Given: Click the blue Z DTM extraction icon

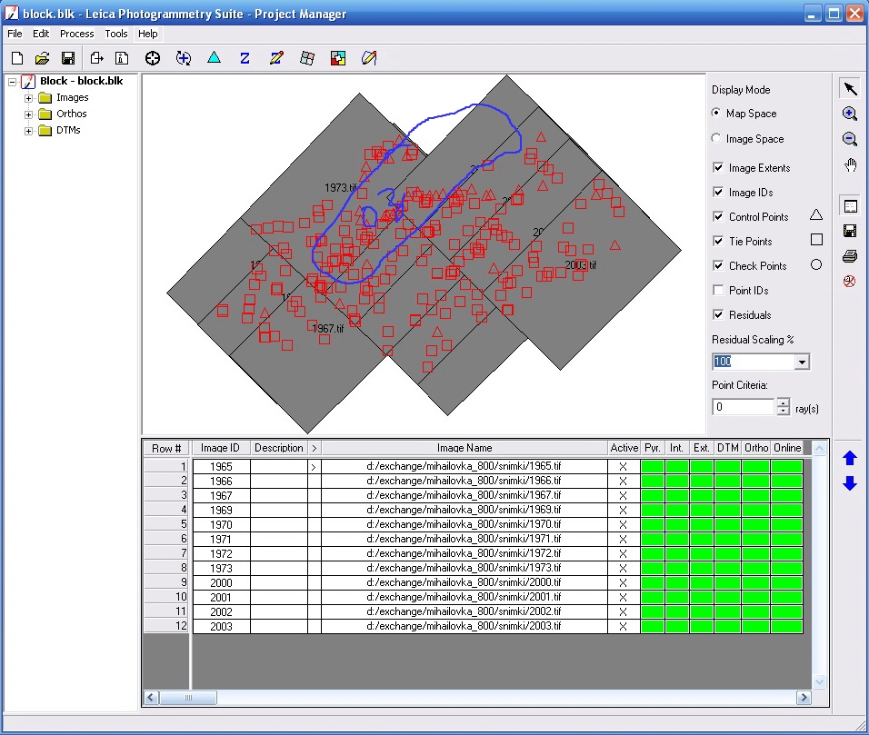Looking at the screenshot, I should click(245, 58).
